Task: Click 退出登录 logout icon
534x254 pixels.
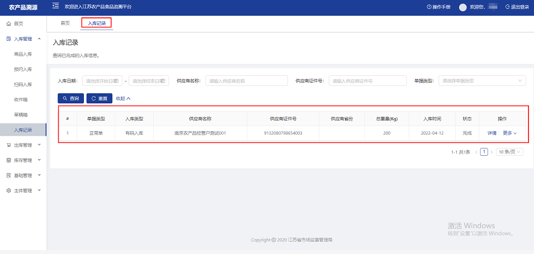Action: pos(508,7)
